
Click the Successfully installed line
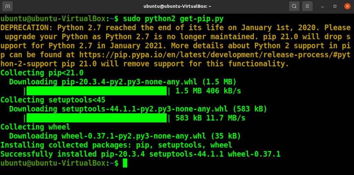coord(140,154)
